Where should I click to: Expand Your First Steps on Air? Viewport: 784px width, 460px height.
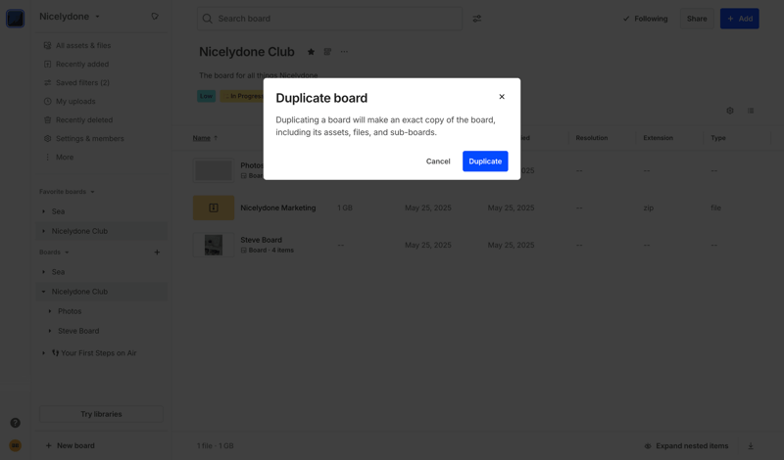43,353
